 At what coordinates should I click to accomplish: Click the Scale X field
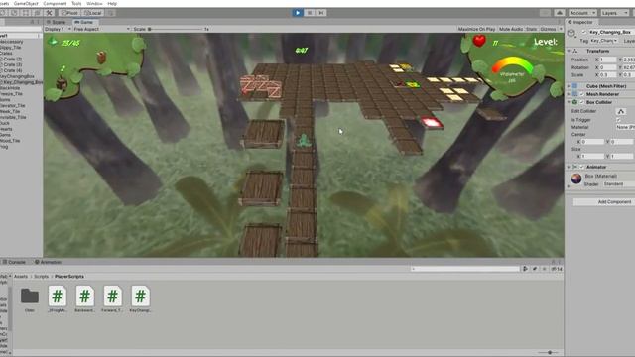(x=608, y=75)
